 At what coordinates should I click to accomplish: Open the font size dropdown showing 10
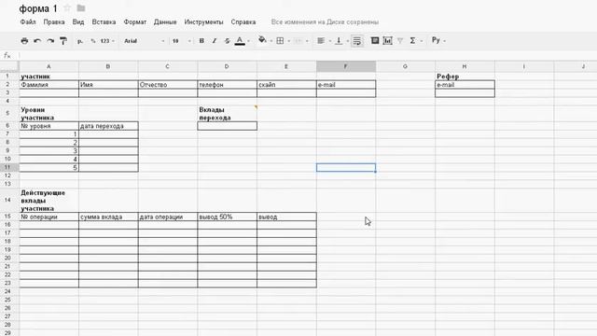tap(182, 41)
